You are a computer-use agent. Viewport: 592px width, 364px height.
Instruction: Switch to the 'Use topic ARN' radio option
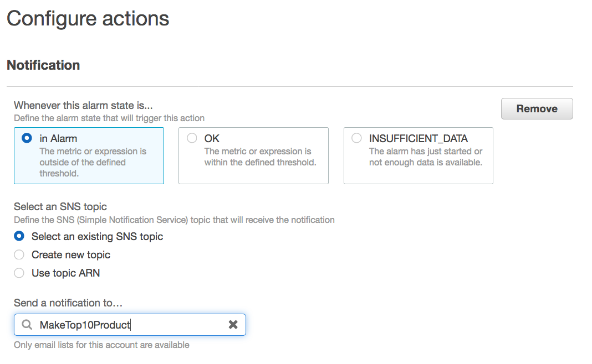tap(19, 273)
